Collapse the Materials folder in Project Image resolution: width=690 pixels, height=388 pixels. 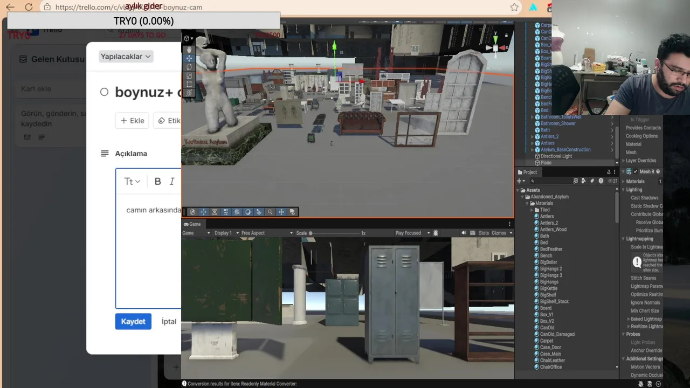point(527,203)
